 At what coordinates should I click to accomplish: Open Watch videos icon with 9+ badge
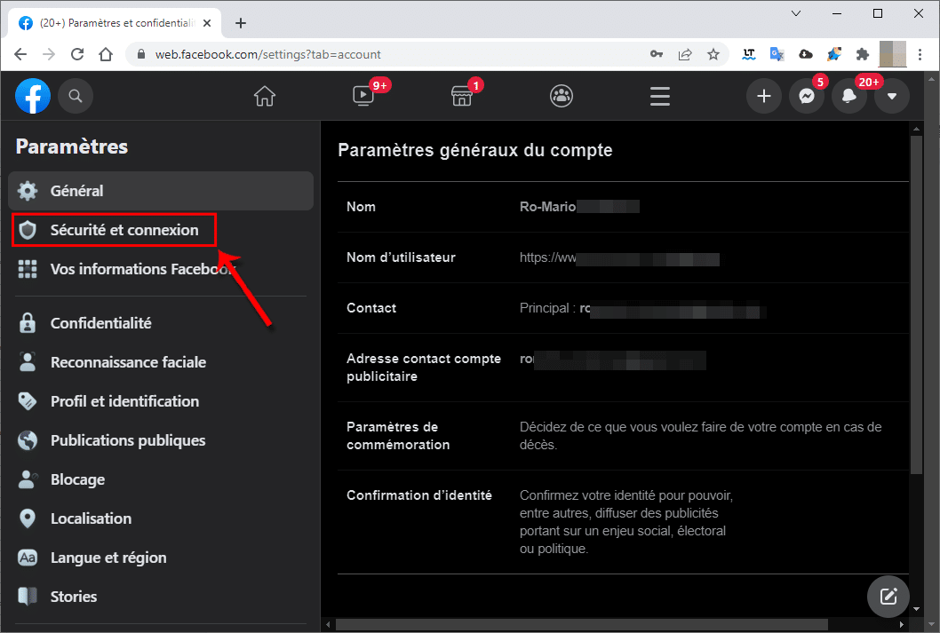364,96
